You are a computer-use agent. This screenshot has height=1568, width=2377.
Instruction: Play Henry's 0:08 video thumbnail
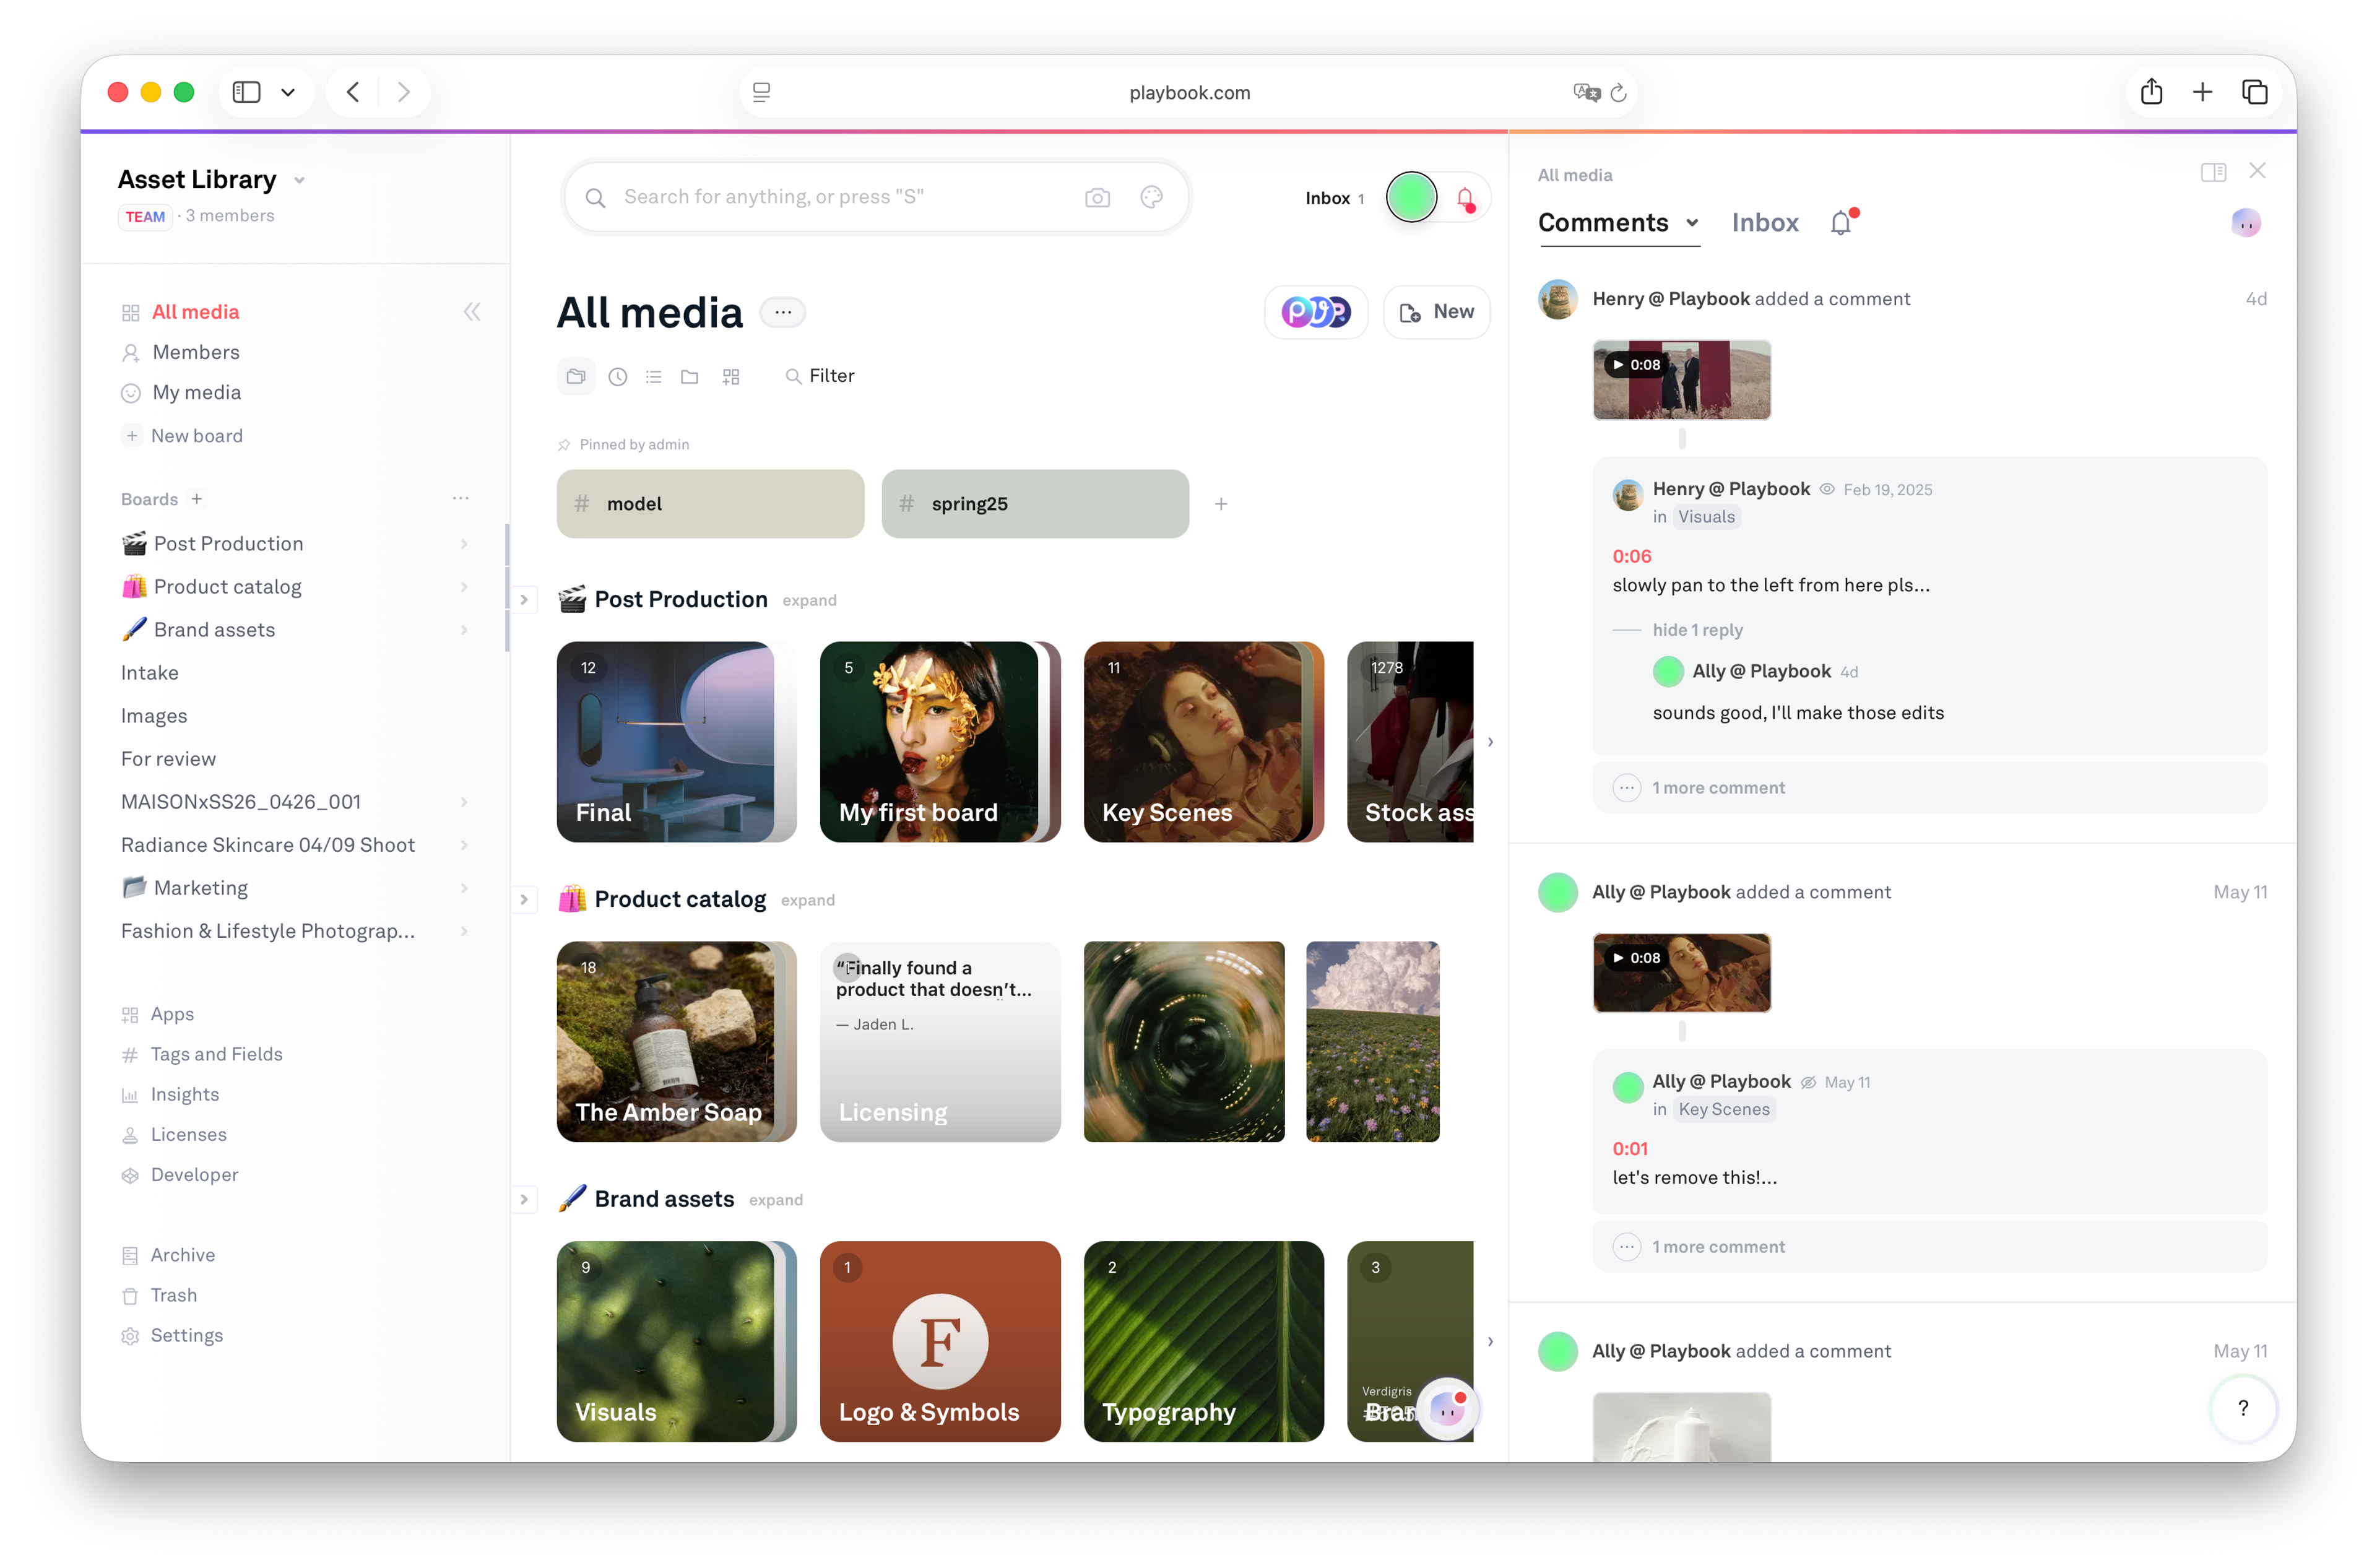coord(1681,380)
